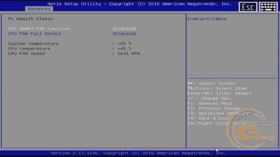
Task: Click the F2: Previous Values hint
Action: click(214, 109)
